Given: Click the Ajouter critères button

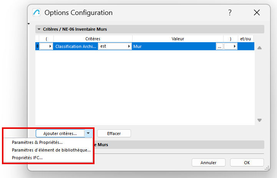Looking at the screenshot, I should [x=60, y=133].
